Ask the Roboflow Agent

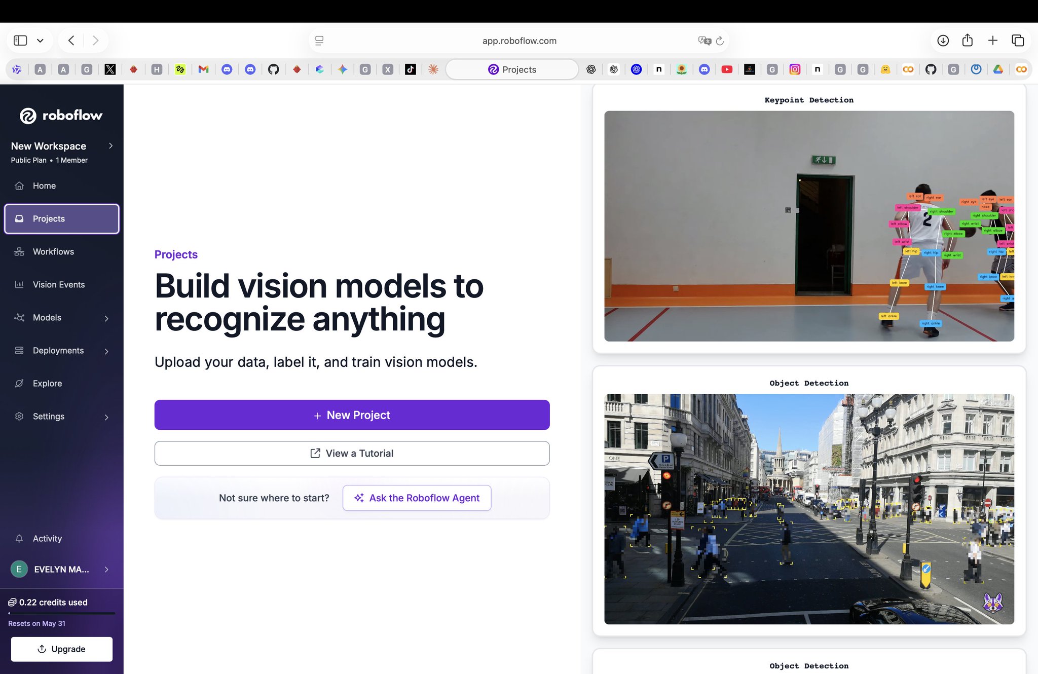[x=417, y=498]
